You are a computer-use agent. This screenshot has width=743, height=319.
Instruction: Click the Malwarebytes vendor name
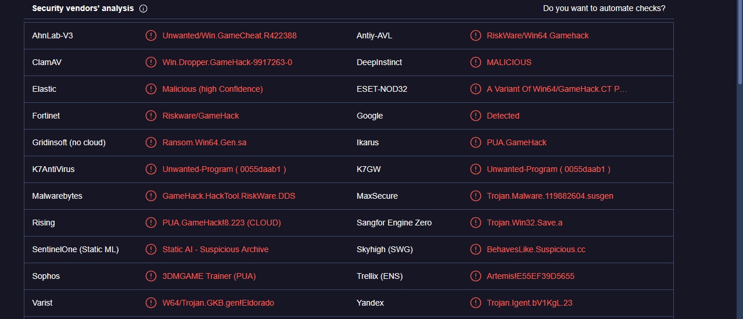pos(57,196)
